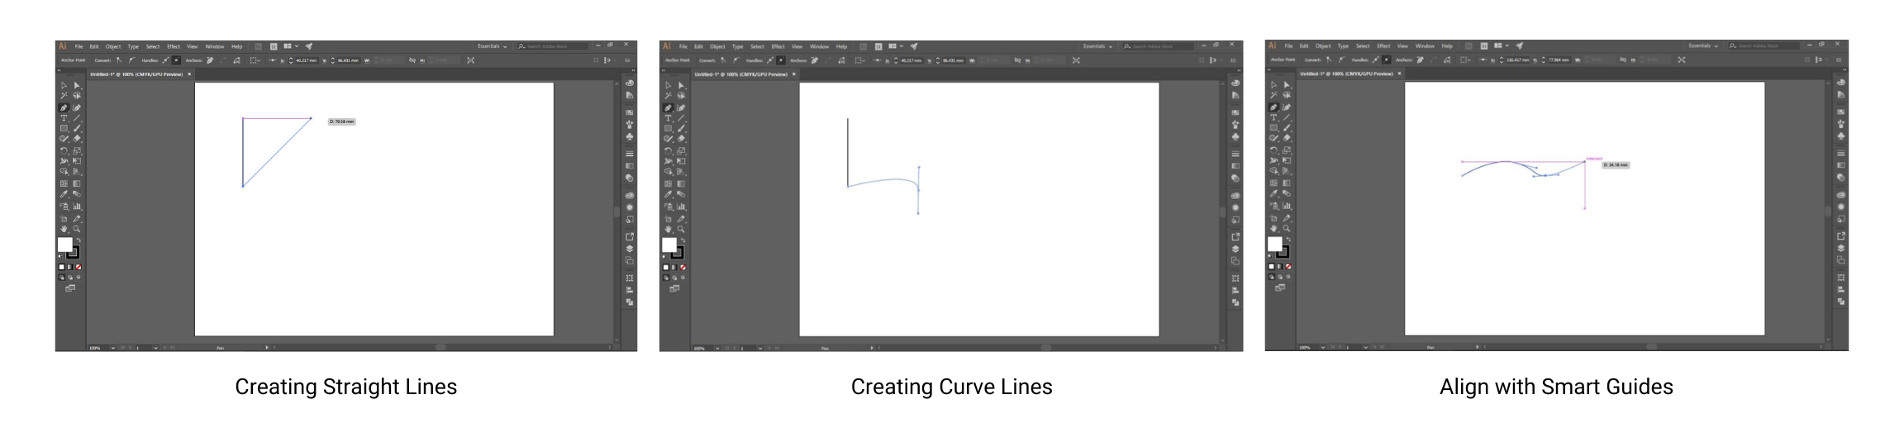
Task: Open artboard number dropdown in middle window status bar
Action: tap(760, 348)
